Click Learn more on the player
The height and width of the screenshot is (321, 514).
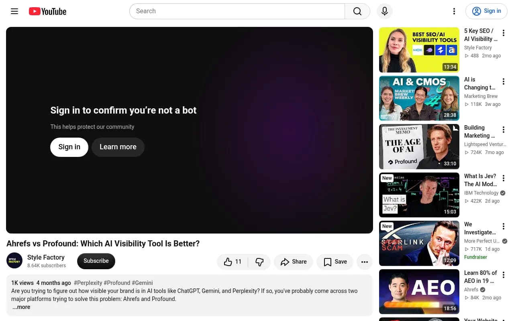(x=118, y=147)
